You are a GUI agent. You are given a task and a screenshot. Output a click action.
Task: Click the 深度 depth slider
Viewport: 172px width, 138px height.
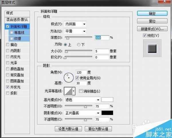pyautogui.click(x=79, y=37)
